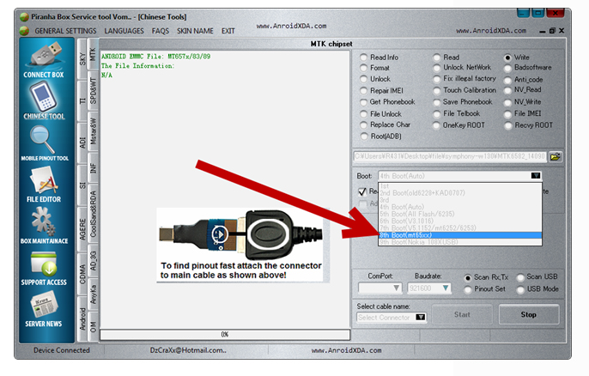
Task: Click the 0% progress bar
Action: (x=225, y=334)
